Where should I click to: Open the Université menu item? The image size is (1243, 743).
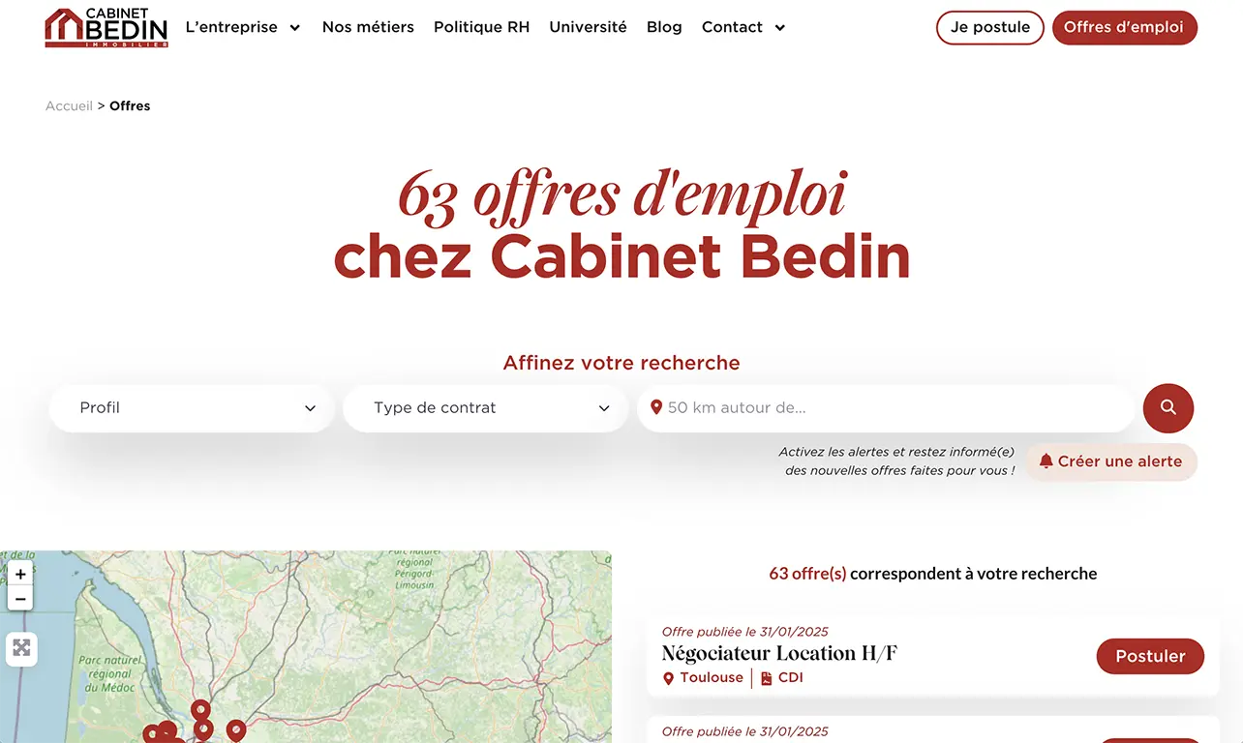tap(588, 27)
